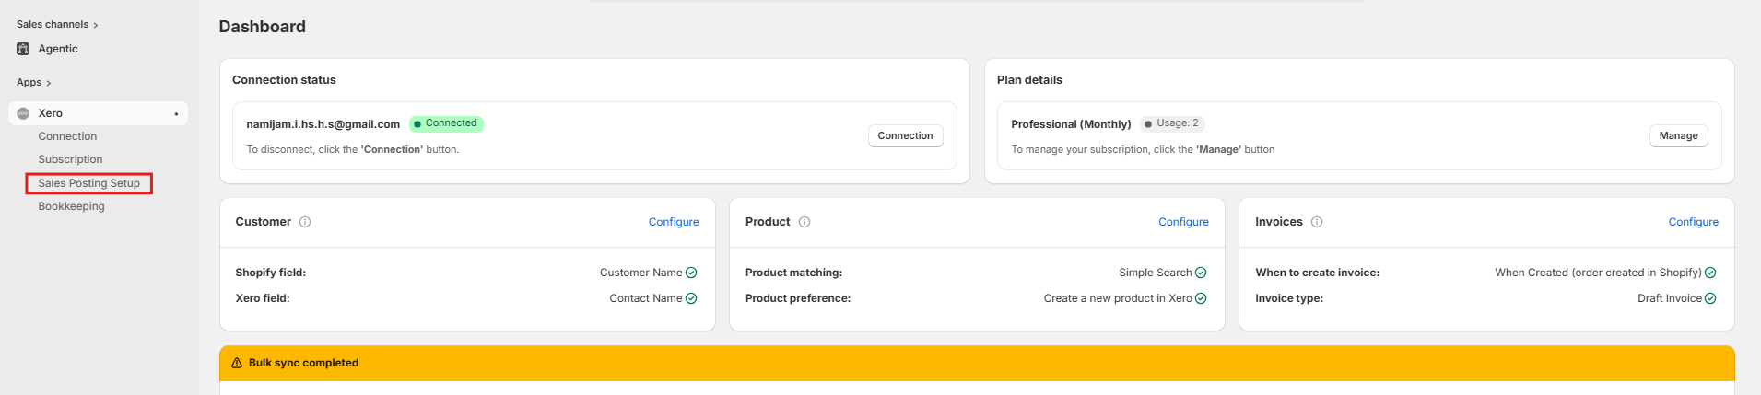The image size is (1761, 395).
Task: Open the Agentic sales channel
Action: click(x=57, y=49)
